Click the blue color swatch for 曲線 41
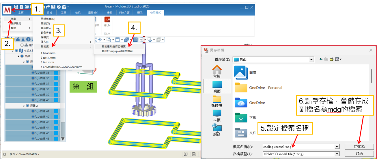 click(56, 111)
